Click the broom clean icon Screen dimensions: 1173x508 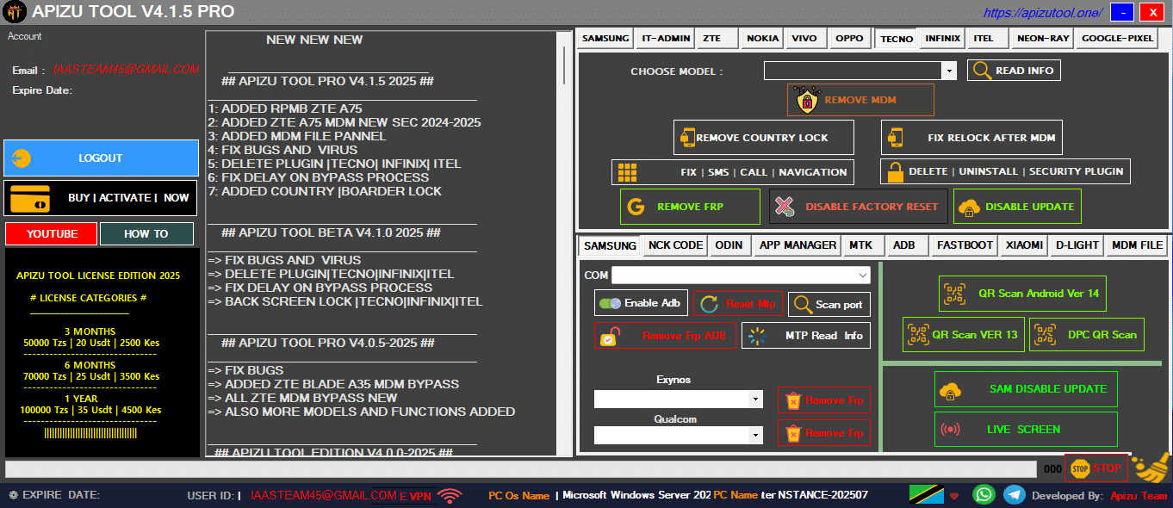1151,468
